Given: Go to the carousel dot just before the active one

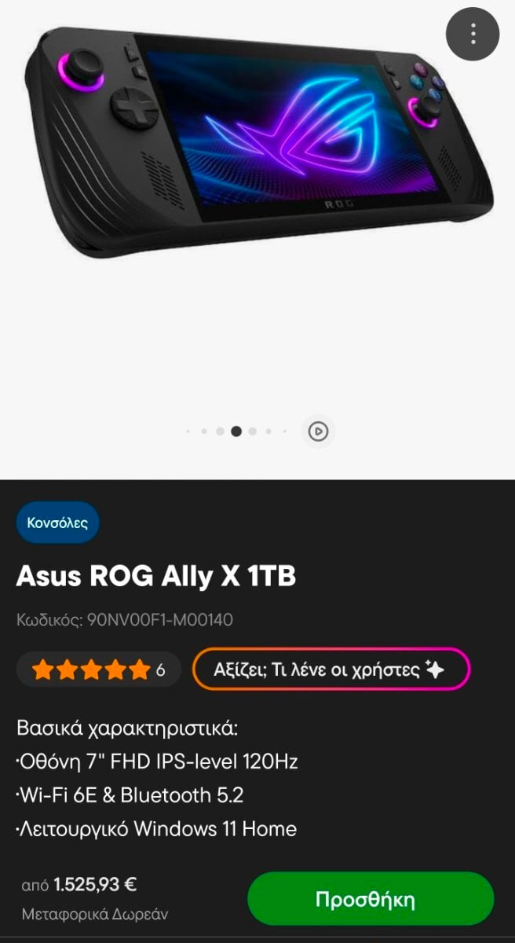Looking at the screenshot, I should pos(220,431).
